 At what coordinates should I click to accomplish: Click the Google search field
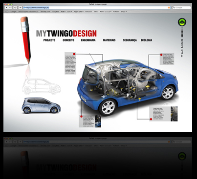pos(181,8)
